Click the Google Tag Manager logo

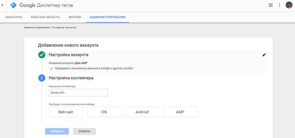pos(13,5)
